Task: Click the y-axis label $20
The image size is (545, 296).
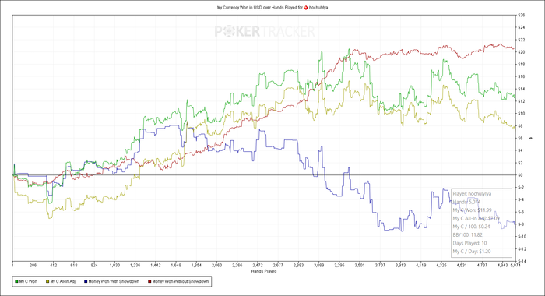Action: click(522, 52)
